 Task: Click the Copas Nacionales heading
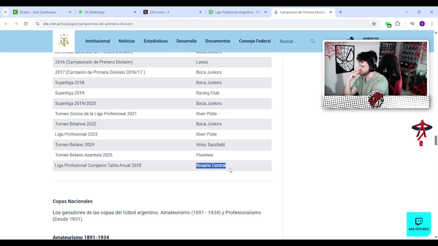coord(73,201)
